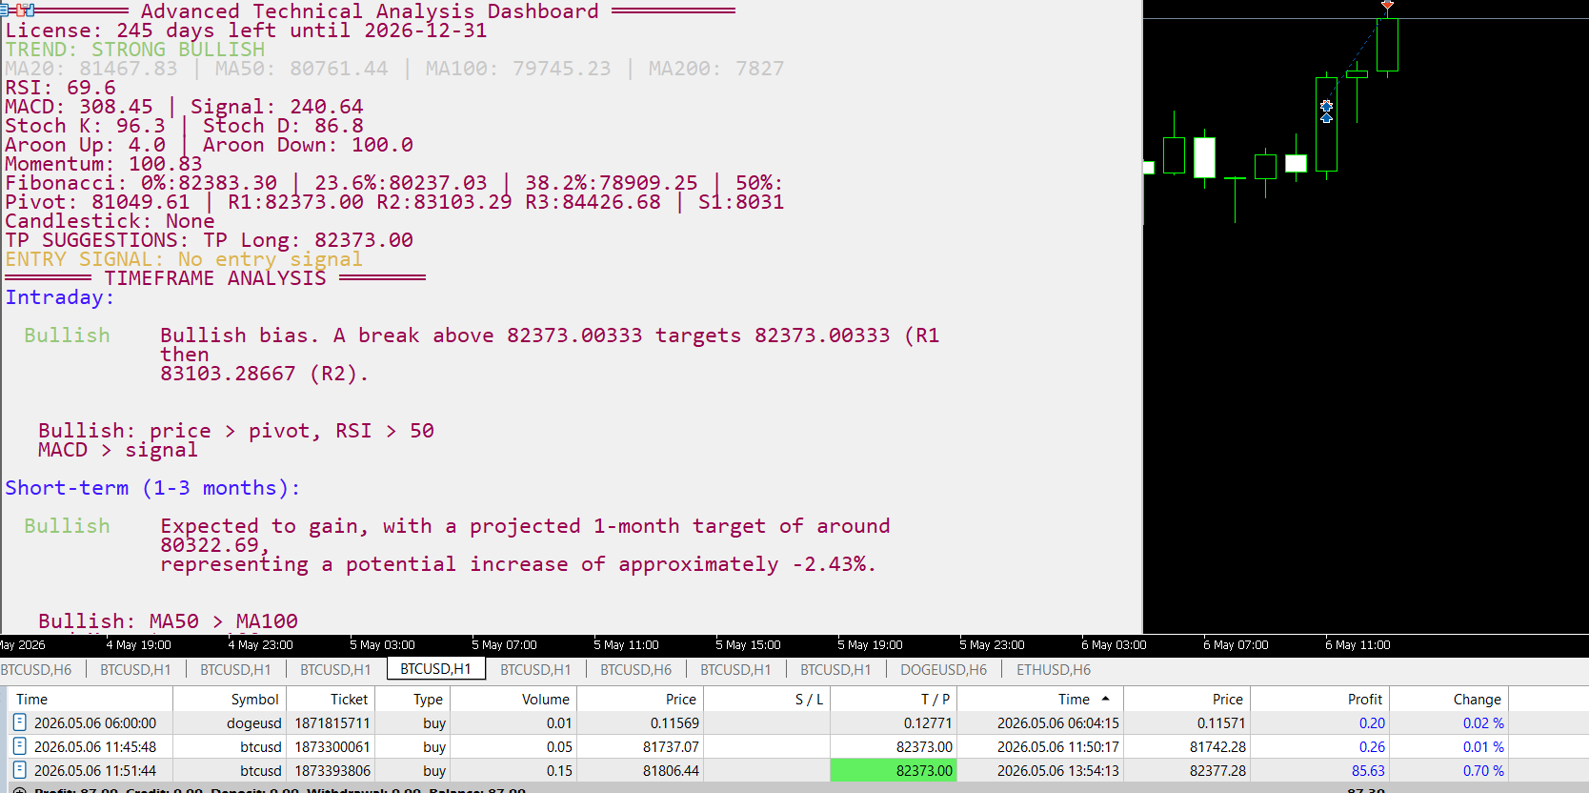Click the 85.63 profit value
The height and width of the screenshot is (793, 1589).
pyautogui.click(x=1368, y=770)
